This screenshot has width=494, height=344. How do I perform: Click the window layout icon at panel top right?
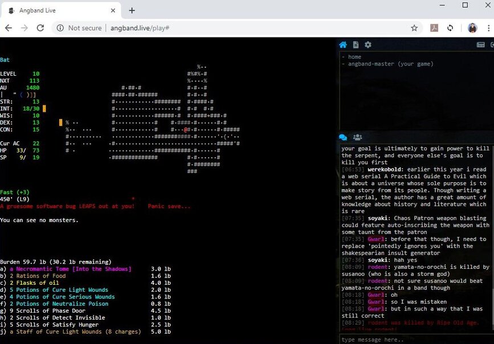point(480,44)
